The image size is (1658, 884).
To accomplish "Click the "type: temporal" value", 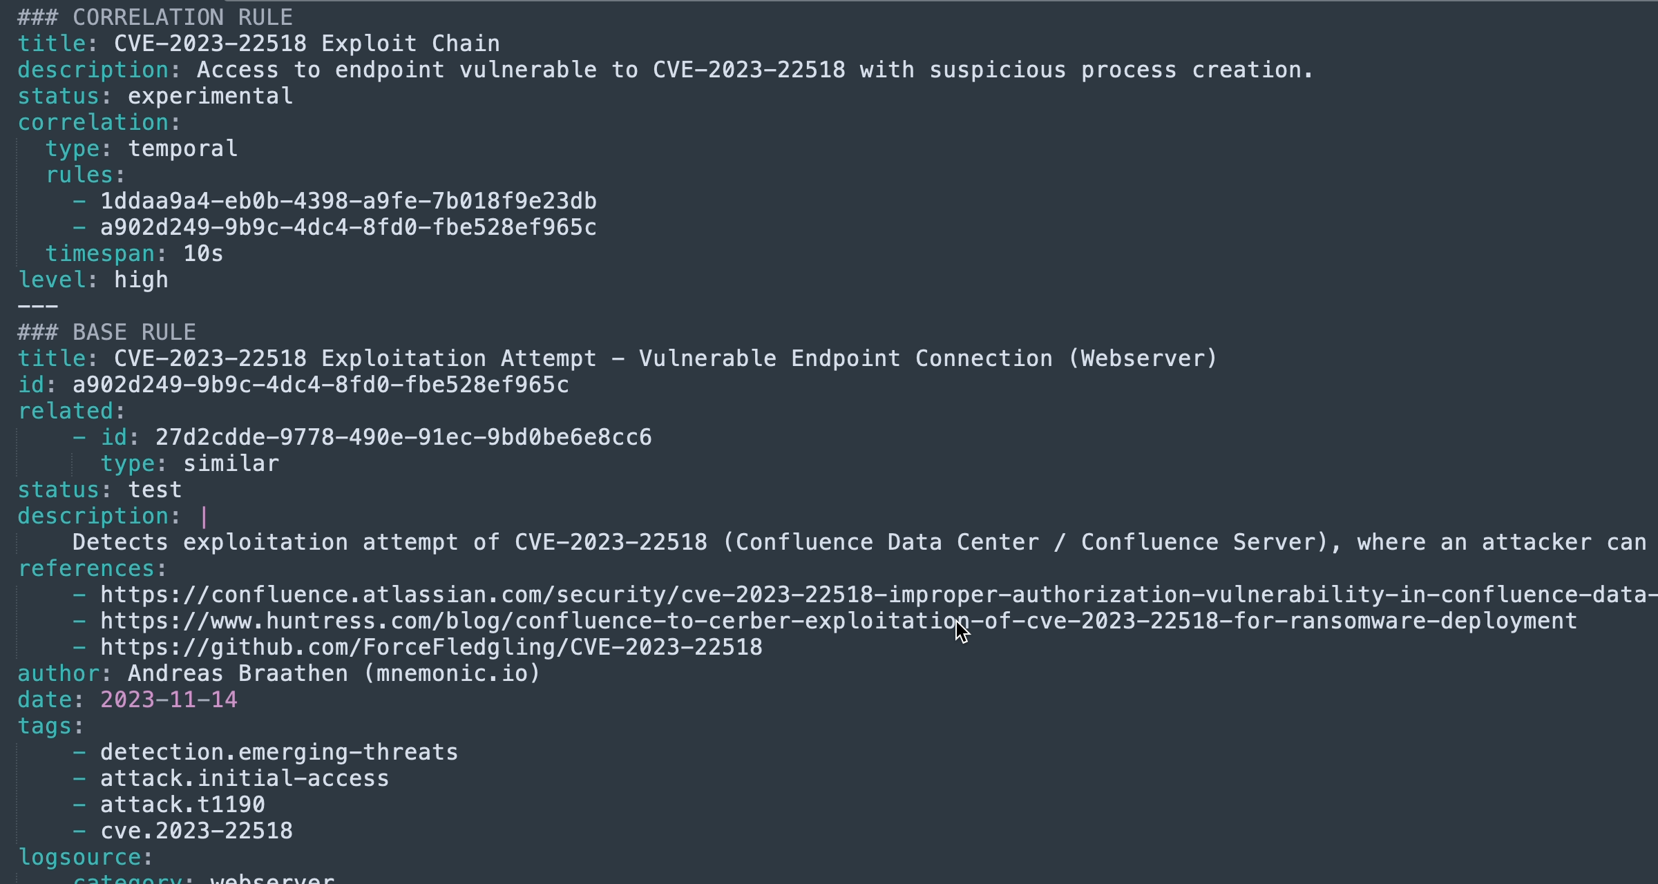I will pos(182,148).
